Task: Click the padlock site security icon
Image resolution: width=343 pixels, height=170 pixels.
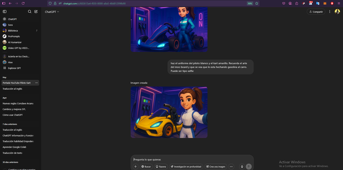Action: coord(55,3)
